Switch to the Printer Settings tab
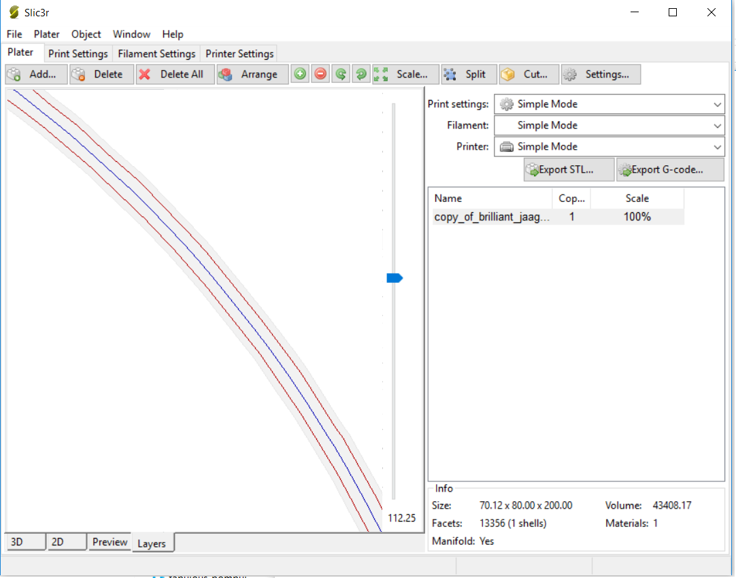The width and height of the screenshot is (736, 578). [239, 54]
